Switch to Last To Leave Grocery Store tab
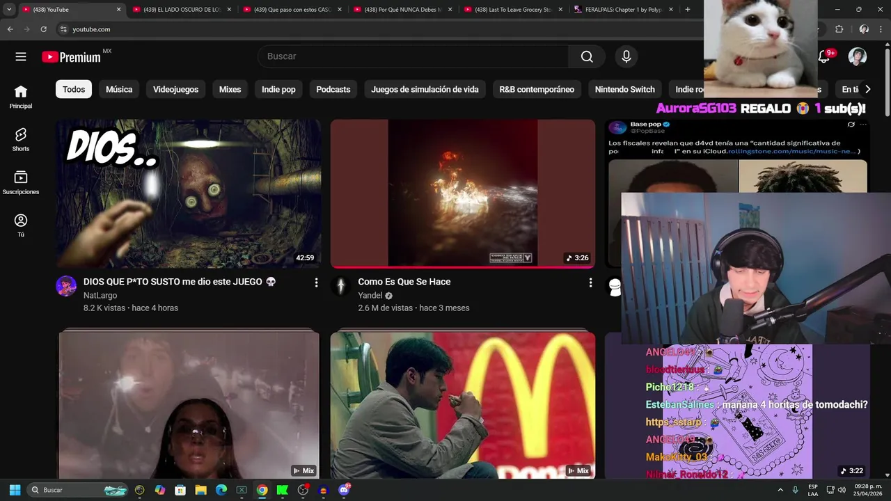 (x=513, y=10)
